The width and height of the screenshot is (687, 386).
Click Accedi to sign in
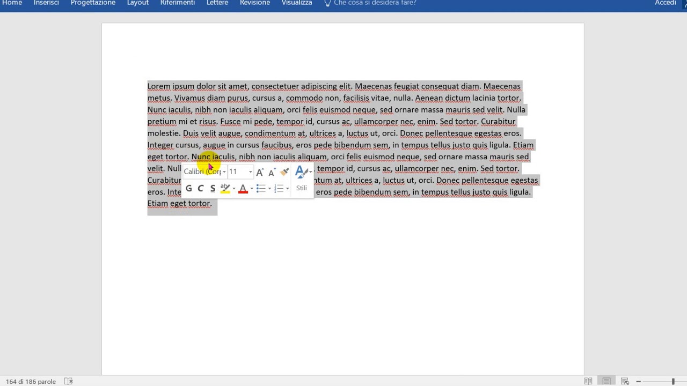pos(665,3)
